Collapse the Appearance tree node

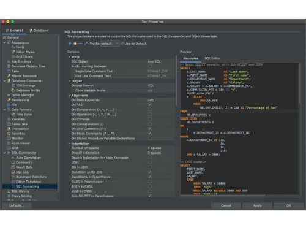[4, 42]
